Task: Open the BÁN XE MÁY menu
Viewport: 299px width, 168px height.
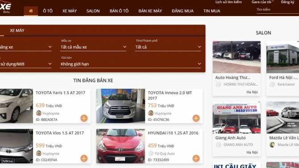Action: click(150, 11)
